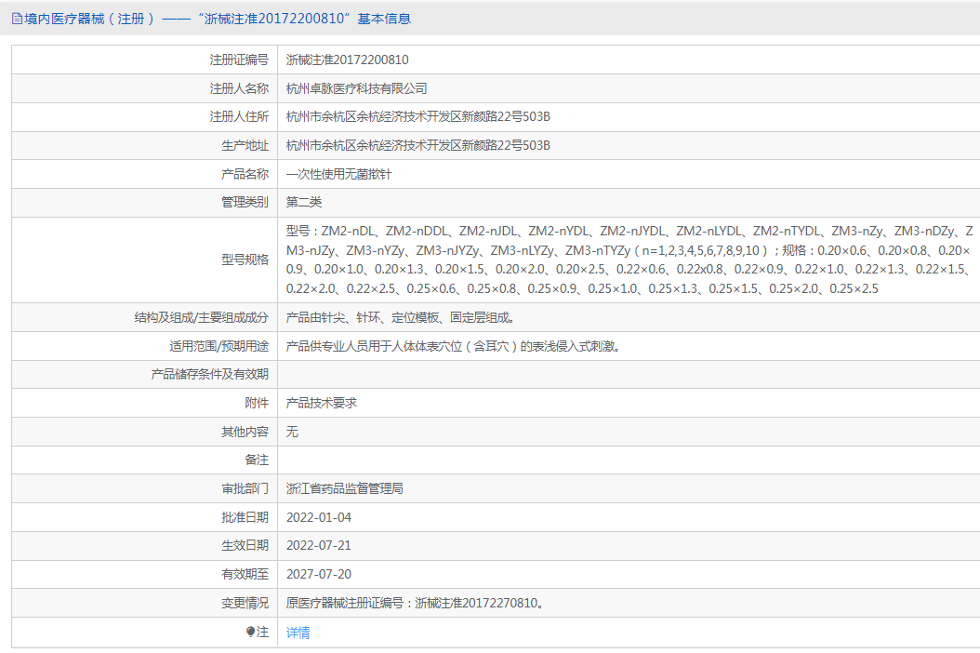
Task: Select the 适用范围 intended use text
Action: (452, 346)
